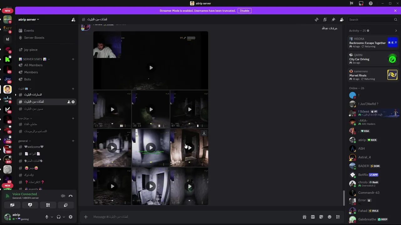This screenshot has width=401, height=225.
Task: Open edit channel gear on selected channel
Action: click(73, 102)
